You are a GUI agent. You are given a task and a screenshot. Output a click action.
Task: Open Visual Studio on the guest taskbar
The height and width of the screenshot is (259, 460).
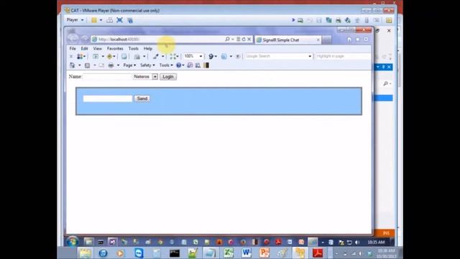click(x=112, y=242)
